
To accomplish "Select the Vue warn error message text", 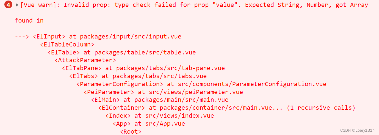I will (194, 5).
